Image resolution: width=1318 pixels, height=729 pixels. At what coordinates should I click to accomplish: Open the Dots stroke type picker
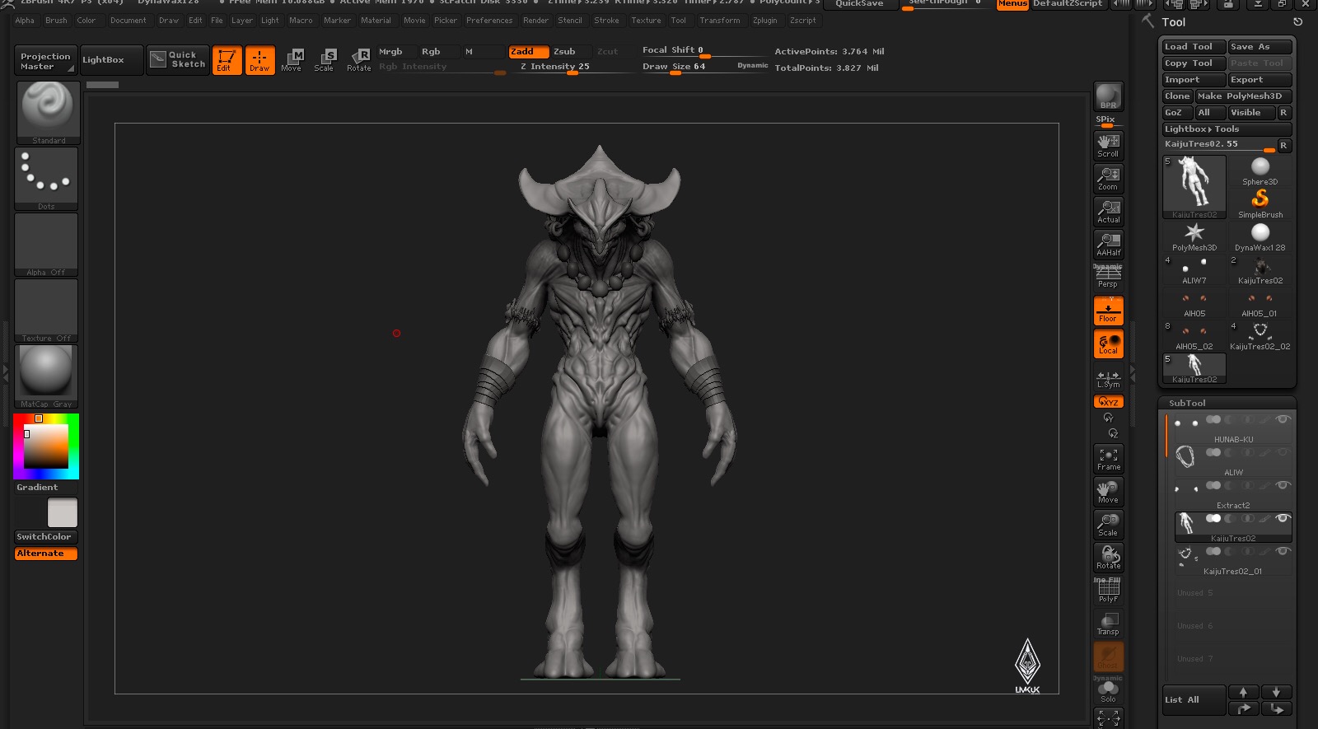(x=46, y=179)
